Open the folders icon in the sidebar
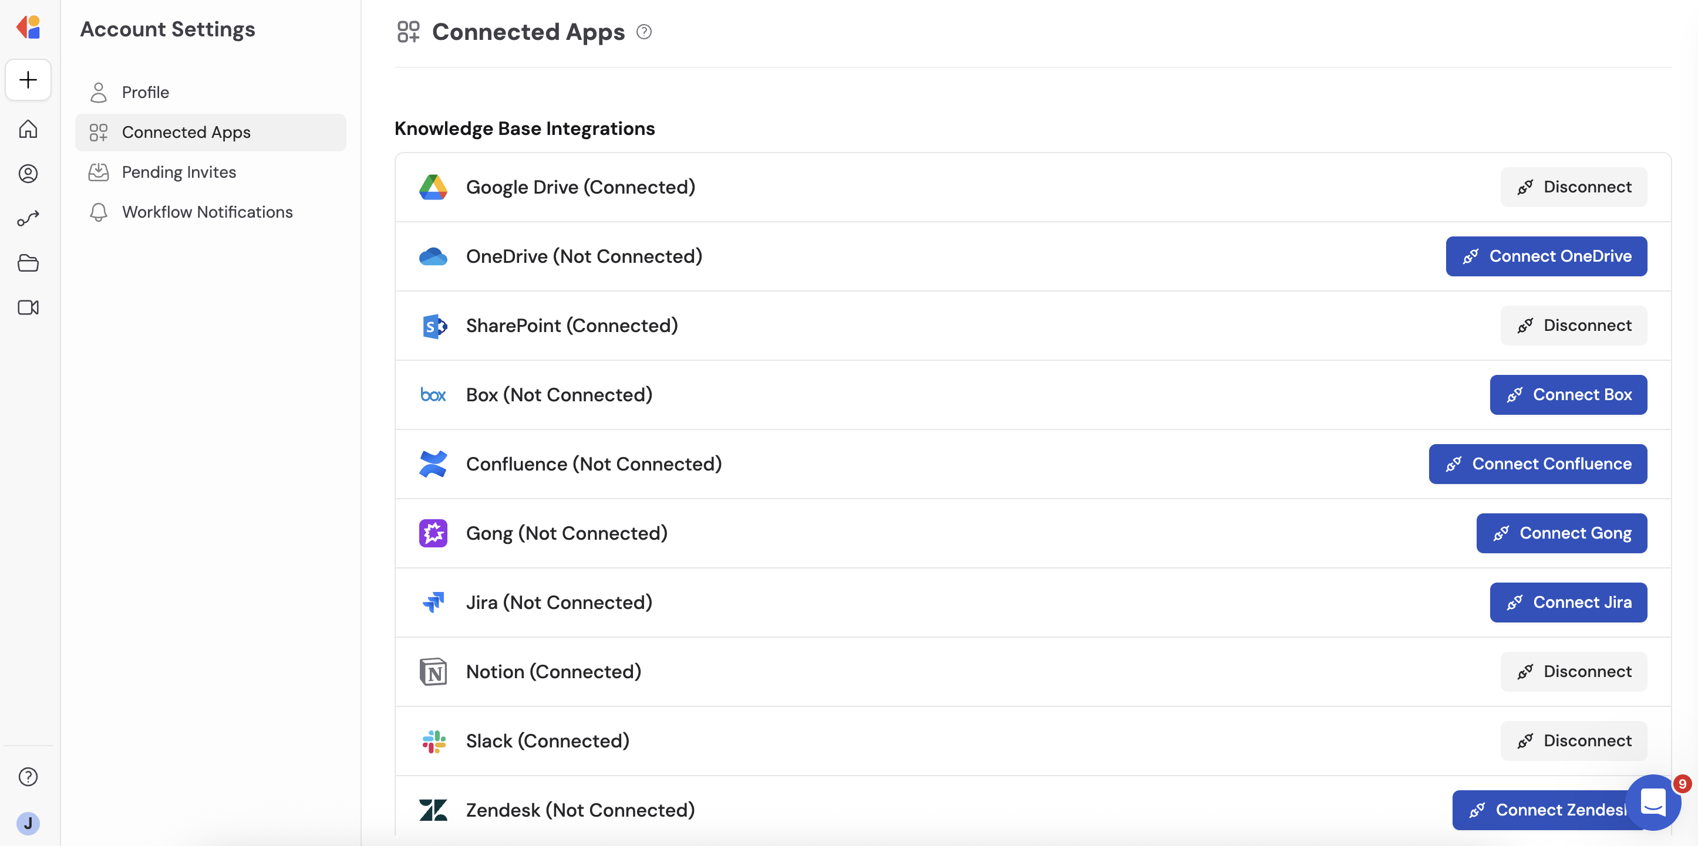The height and width of the screenshot is (846, 1698). click(x=28, y=263)
